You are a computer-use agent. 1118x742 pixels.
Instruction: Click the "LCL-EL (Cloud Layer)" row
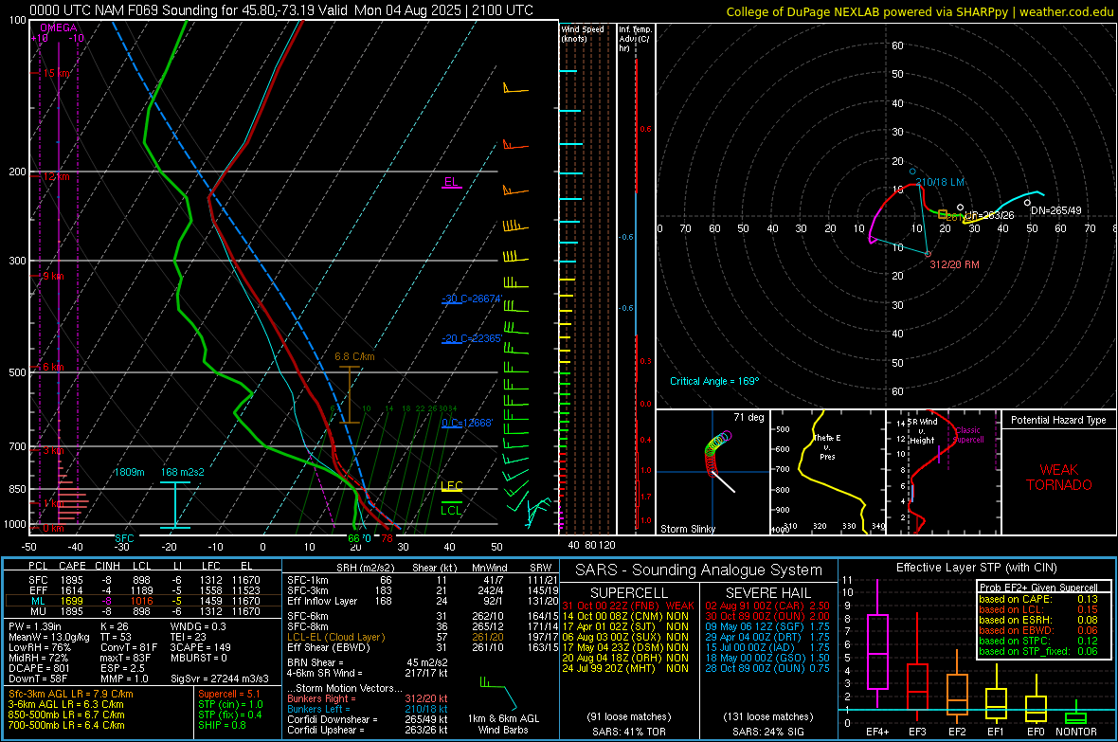pyautogui.click(x=422, y=637)
